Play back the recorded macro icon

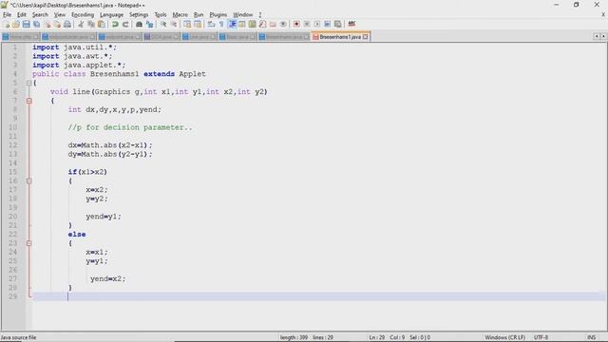317,24
